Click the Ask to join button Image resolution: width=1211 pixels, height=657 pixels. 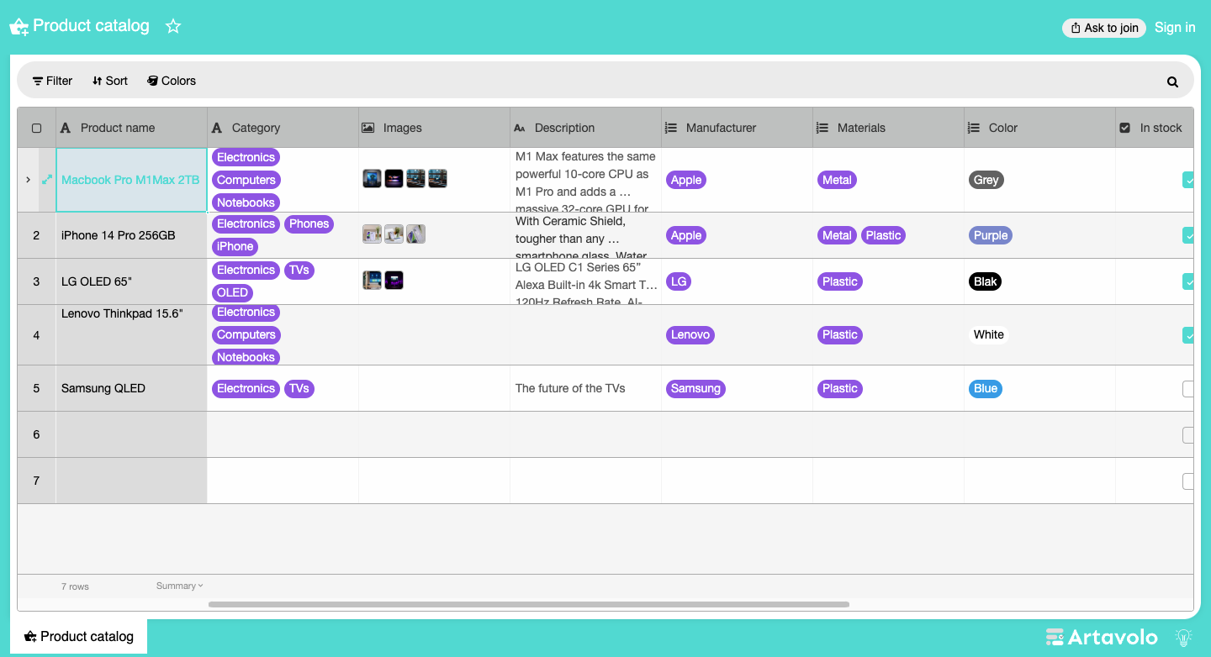tap(1104, 28)
